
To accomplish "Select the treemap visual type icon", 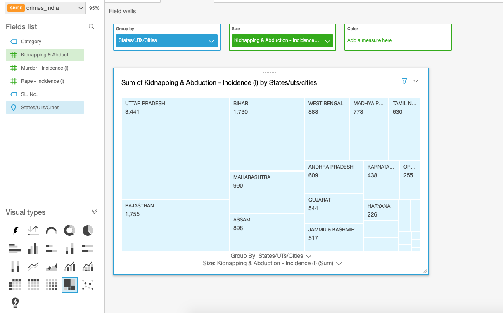I will [x=69, y=285].
